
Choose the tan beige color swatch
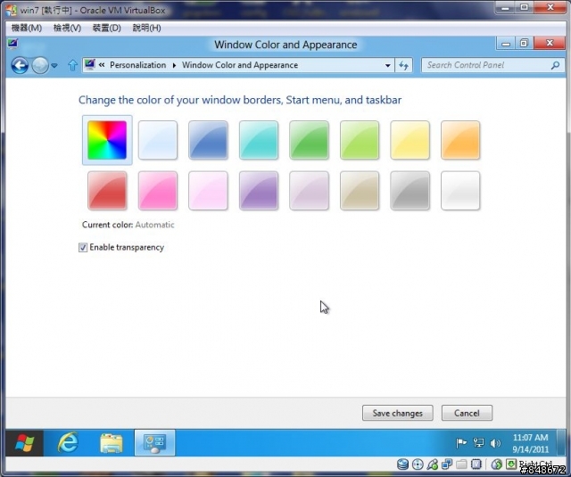(x=360, y=191)
